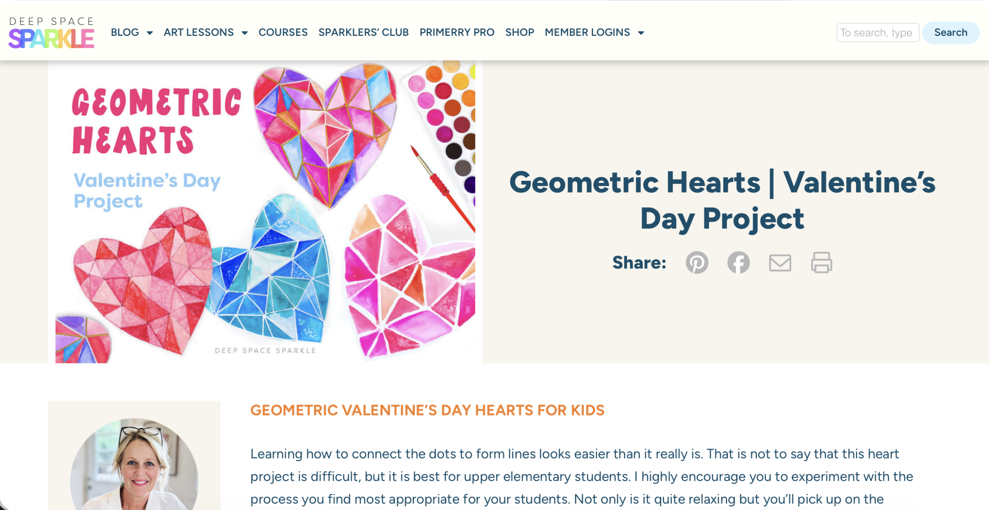Go to Sparklers' Club page

pos(364,32)
